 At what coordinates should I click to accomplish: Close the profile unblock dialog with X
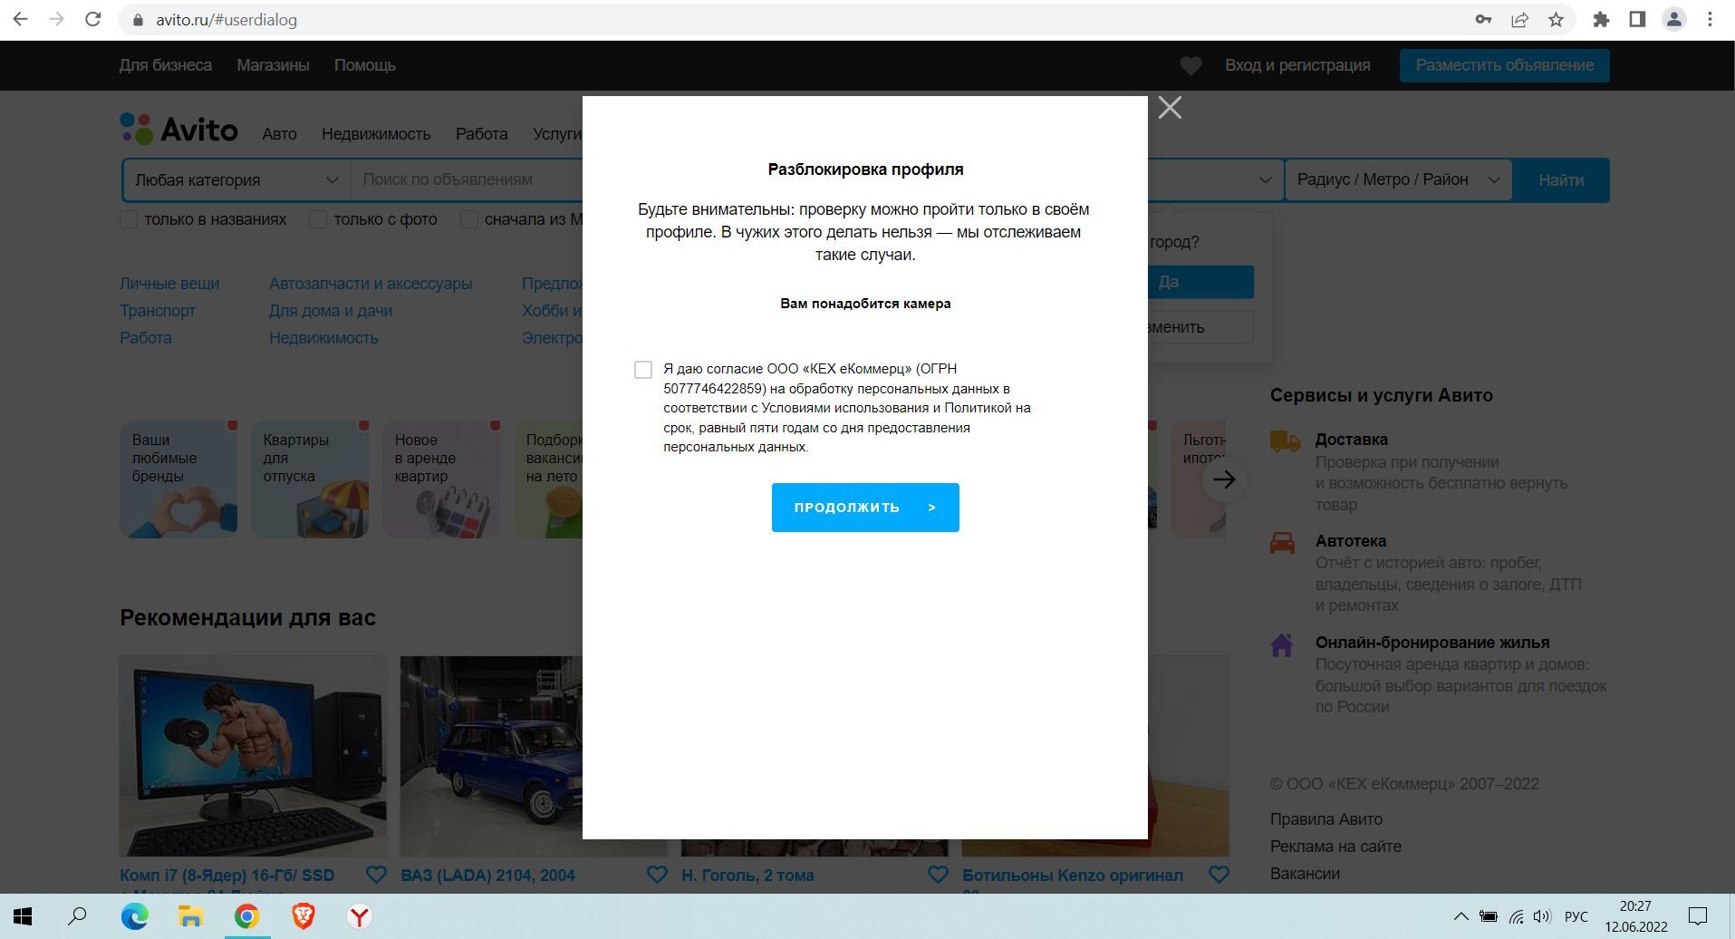pyautogui.click(x=1170, y=108)
